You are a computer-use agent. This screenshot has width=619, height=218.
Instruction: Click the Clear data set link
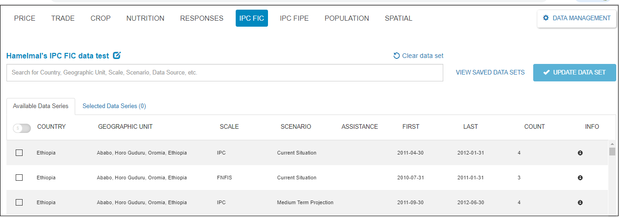coord(418,56)
